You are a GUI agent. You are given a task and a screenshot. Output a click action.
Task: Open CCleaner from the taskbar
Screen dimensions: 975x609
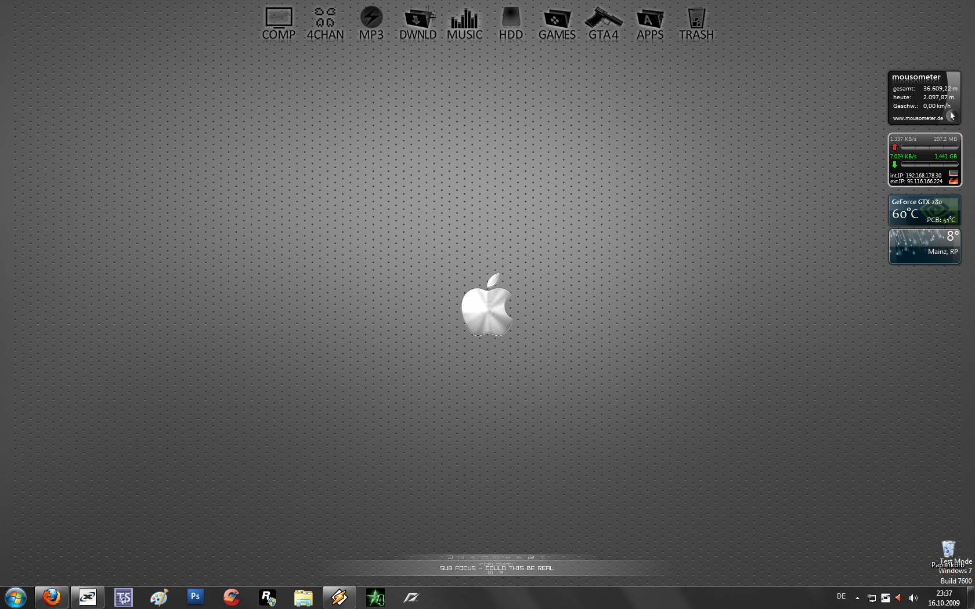(232, 597)
